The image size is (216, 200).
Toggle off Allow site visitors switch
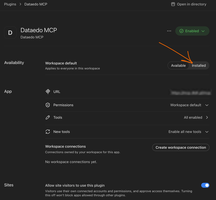point(205,185)
